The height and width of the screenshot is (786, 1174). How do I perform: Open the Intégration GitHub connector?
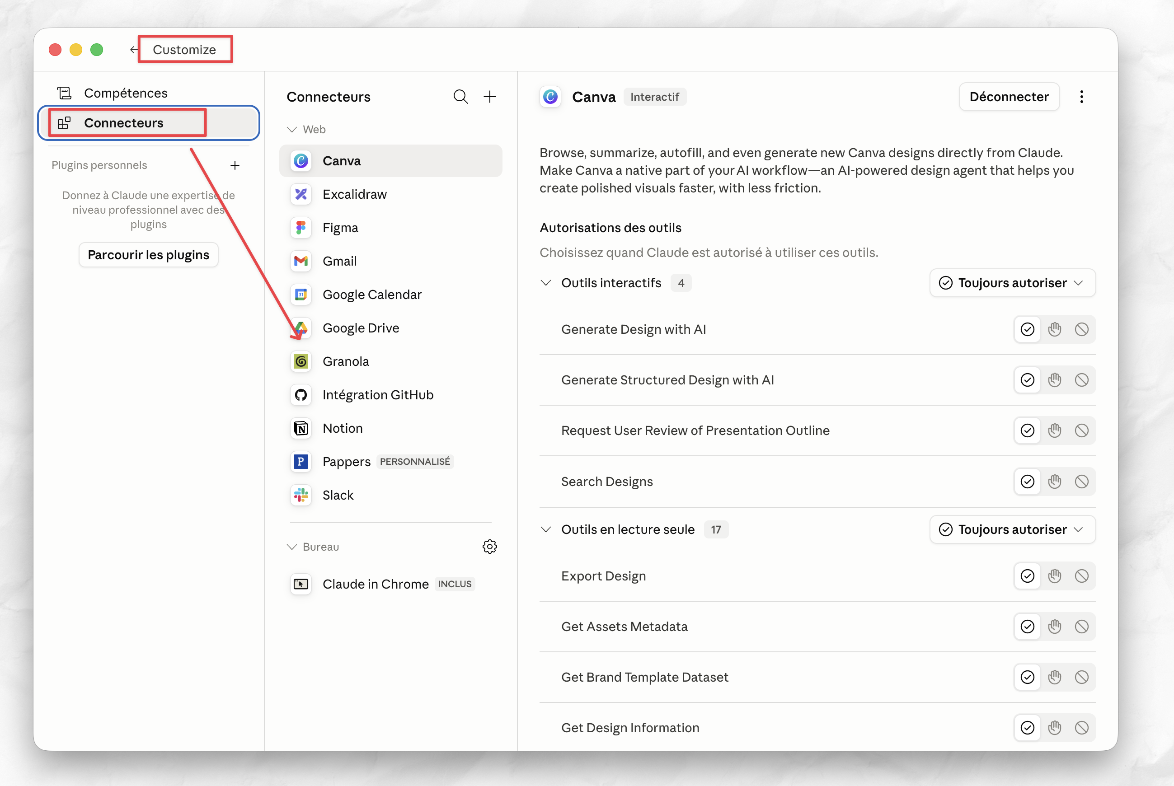point(391,395)
